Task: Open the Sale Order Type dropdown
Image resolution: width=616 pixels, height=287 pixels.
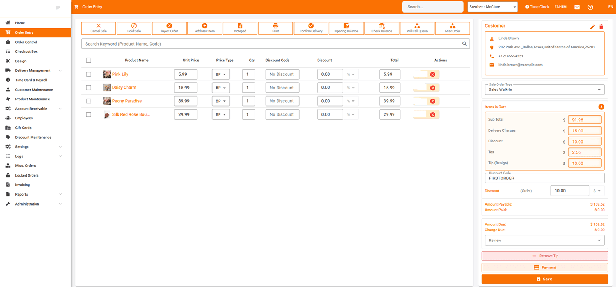Action: [x=544, y=90]
